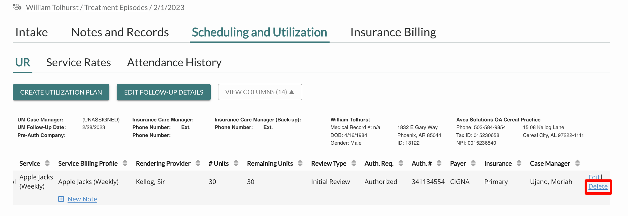Sort by Rendering Provider arrows
This screenshot has width=628, height=216.
coord(198,163)
